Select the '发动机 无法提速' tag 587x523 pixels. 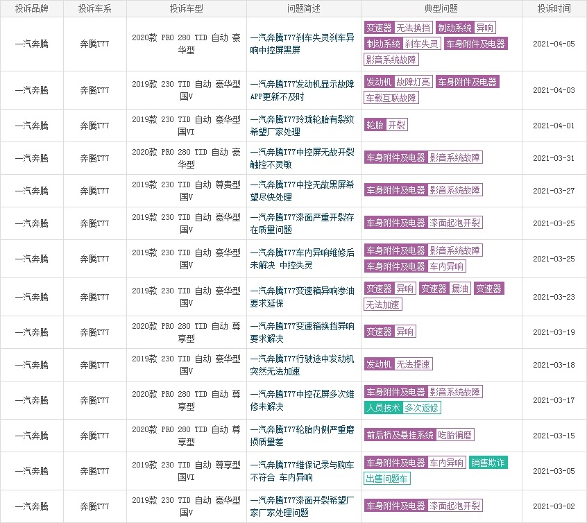(398, 364)
